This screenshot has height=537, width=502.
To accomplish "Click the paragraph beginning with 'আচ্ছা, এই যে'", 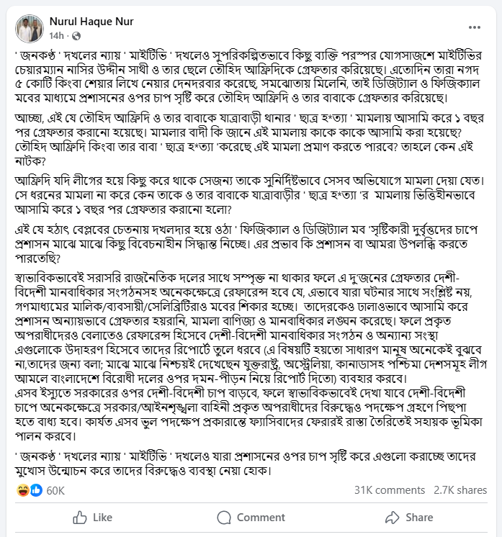I will pyautogui.click(x=250, y=140).
